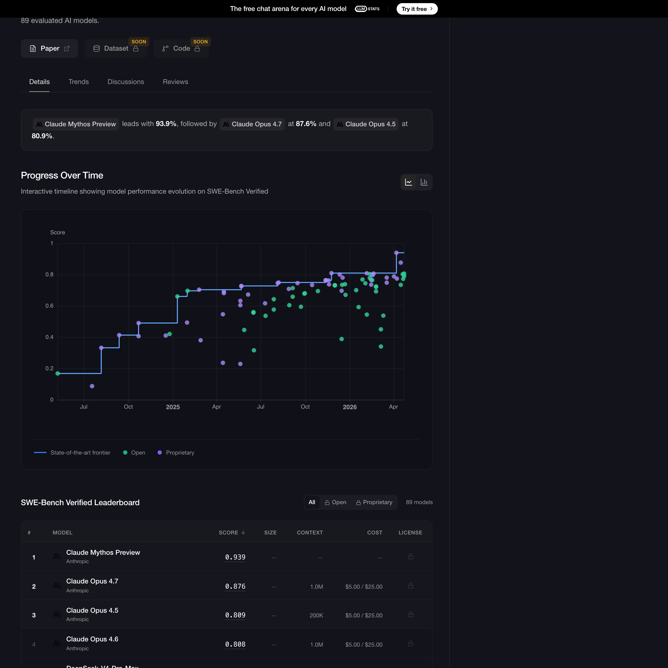The image size is (668, 668).
Task: Click the Paper document icon
Action: pos(33,49)
